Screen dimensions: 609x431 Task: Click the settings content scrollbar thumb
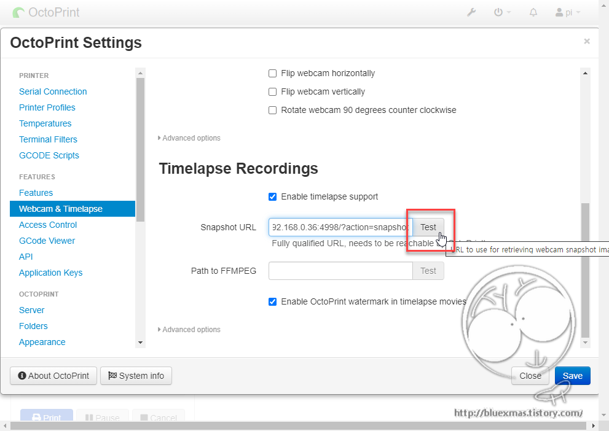coord(585,270)
